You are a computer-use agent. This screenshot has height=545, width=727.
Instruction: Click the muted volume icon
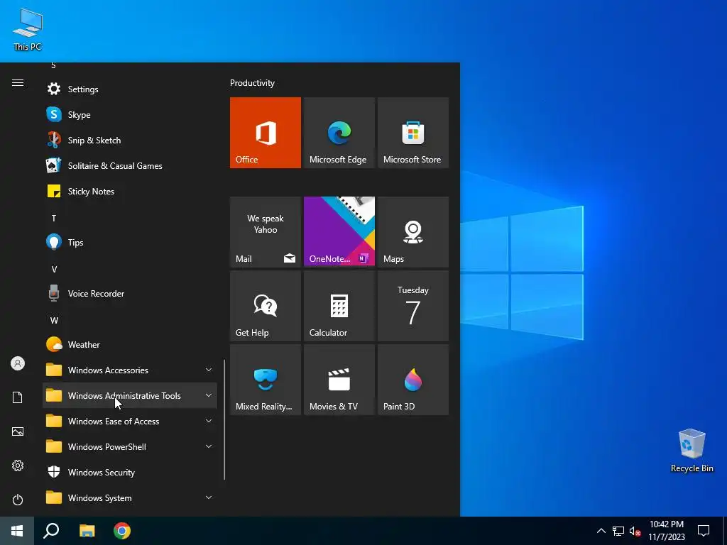click(635, 531)
